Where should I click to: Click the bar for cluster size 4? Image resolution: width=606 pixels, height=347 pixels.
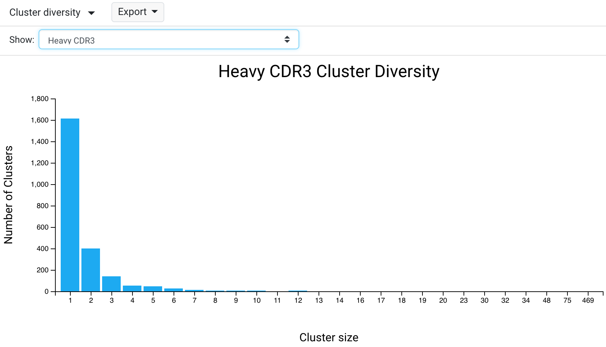click(x=132, y=288)
